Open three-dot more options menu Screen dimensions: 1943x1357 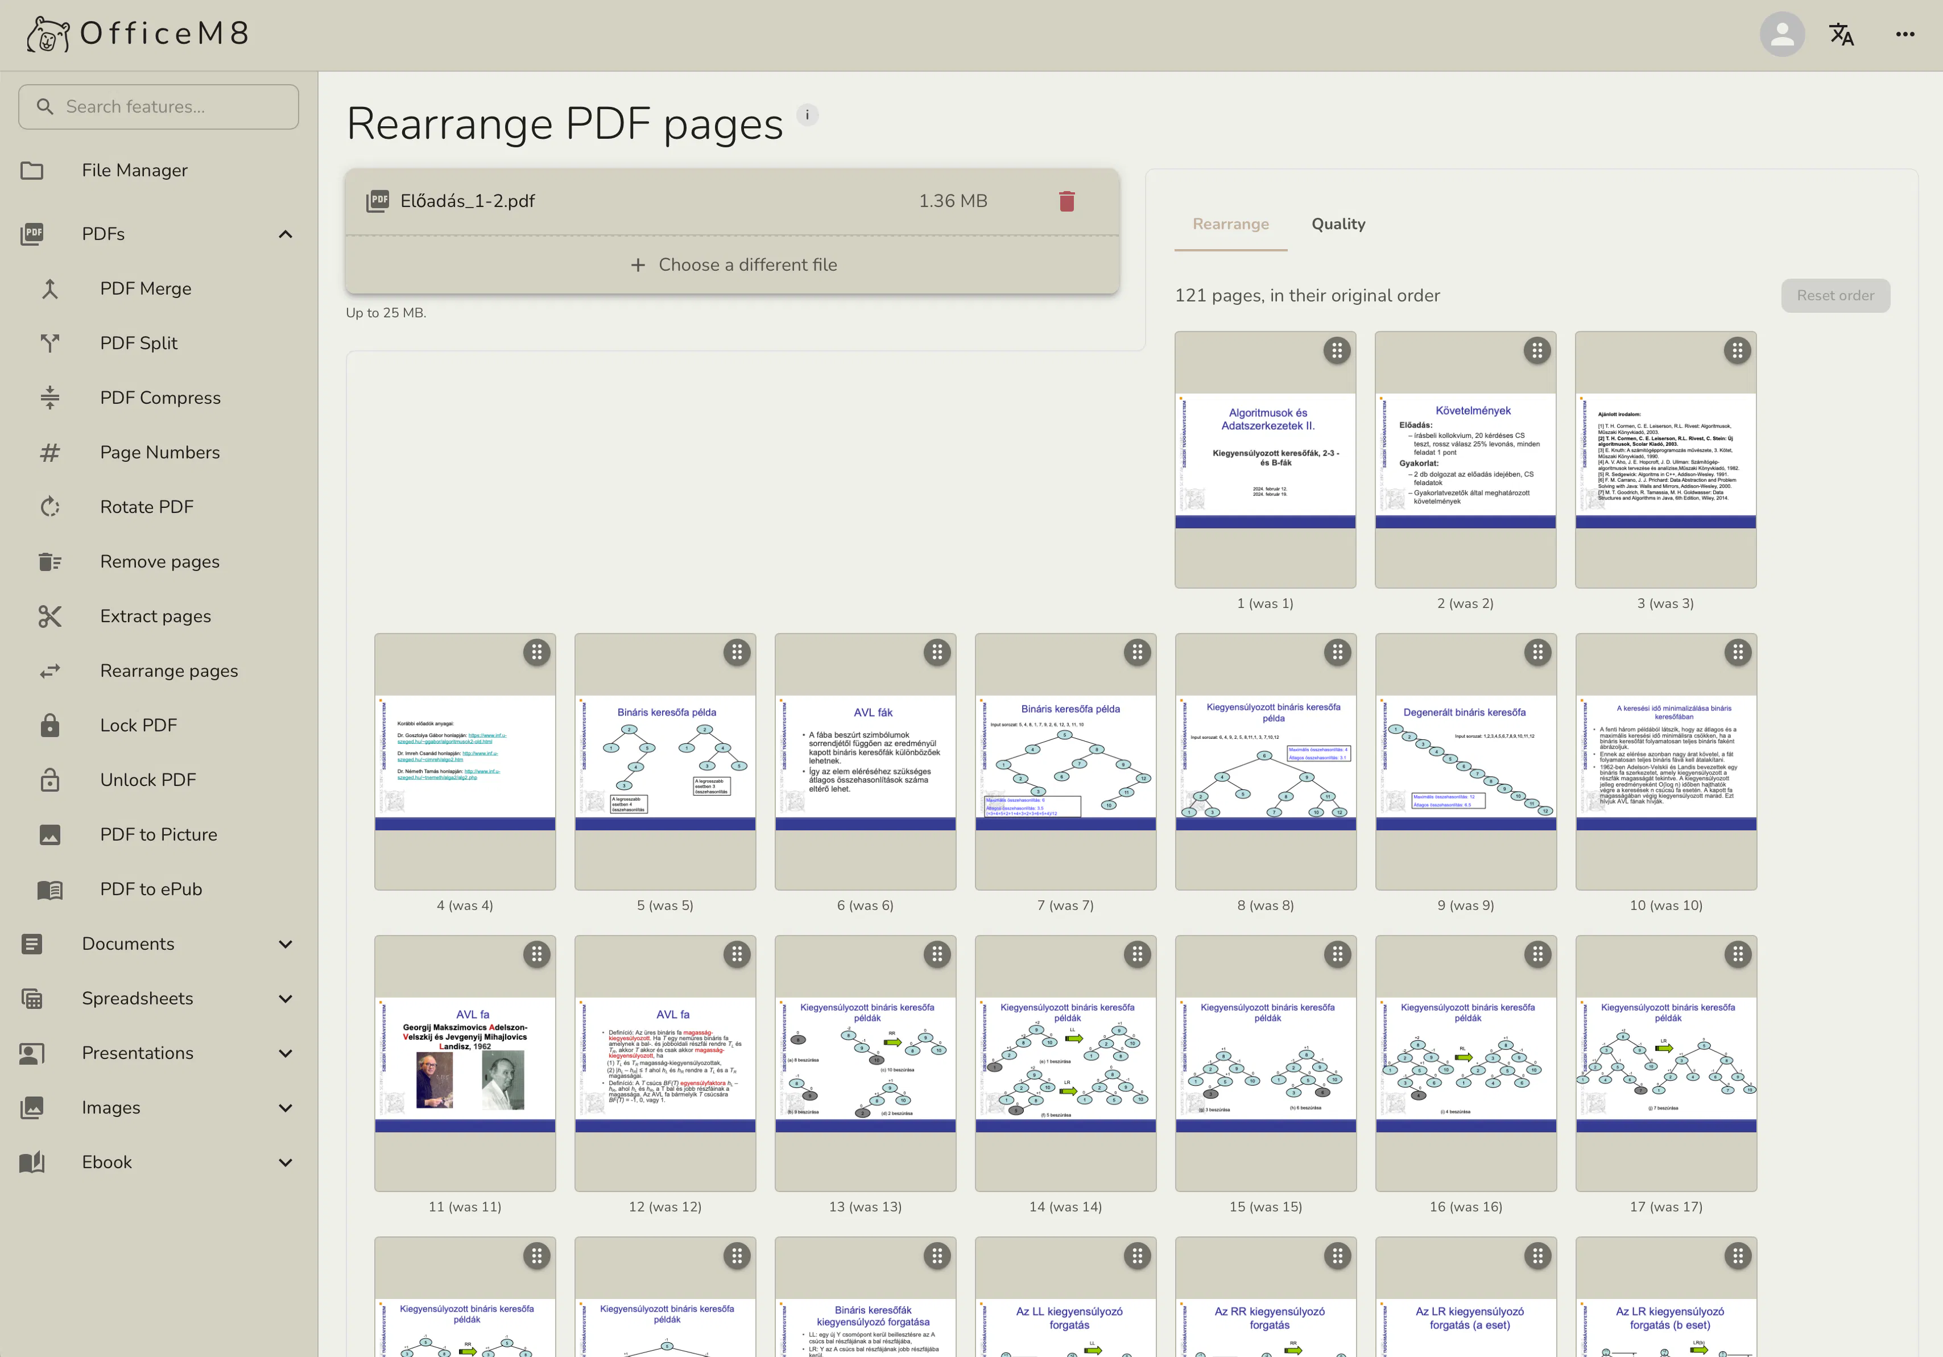click(1905, 34)
